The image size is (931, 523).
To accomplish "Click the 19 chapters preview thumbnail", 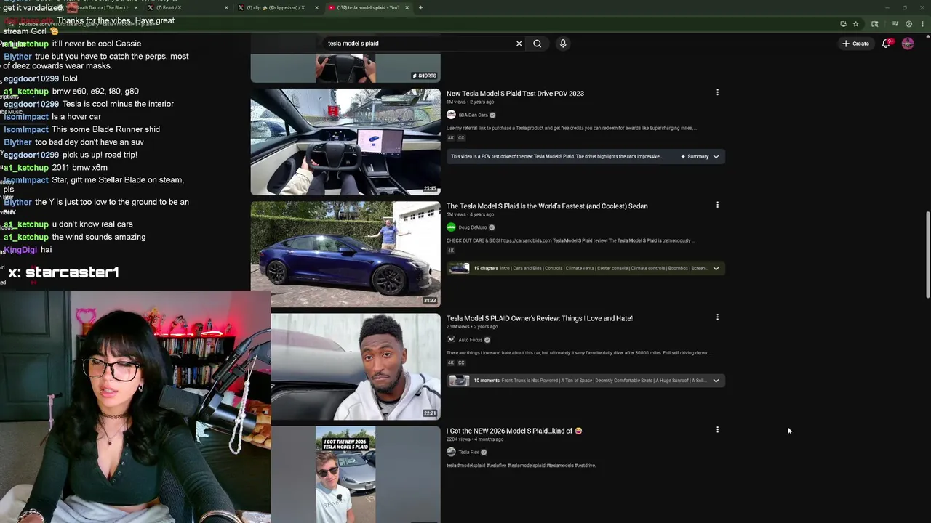I will pyautogui.click(x=459, y=269).
